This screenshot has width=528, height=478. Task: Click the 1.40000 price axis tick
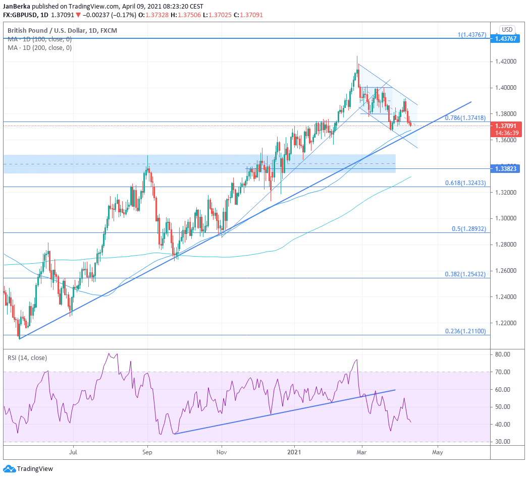(x=505, y=88)
